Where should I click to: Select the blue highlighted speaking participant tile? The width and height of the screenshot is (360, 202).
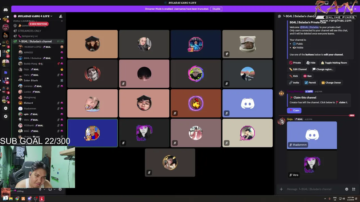(93, 133)
